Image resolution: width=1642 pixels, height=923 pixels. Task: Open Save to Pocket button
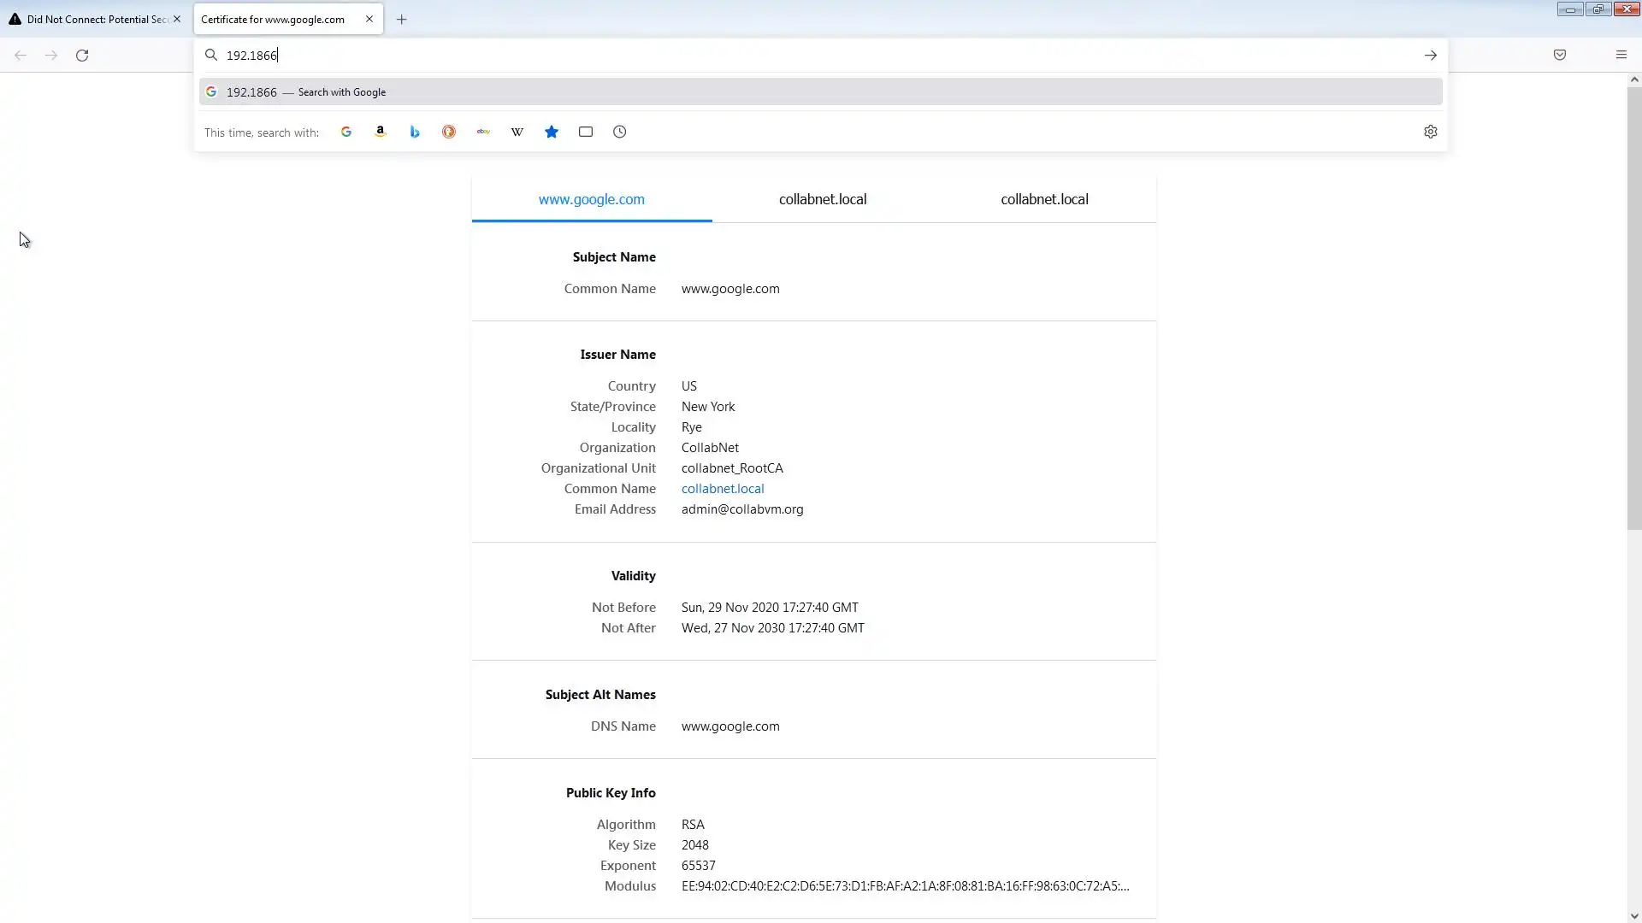click(1560, 56)
